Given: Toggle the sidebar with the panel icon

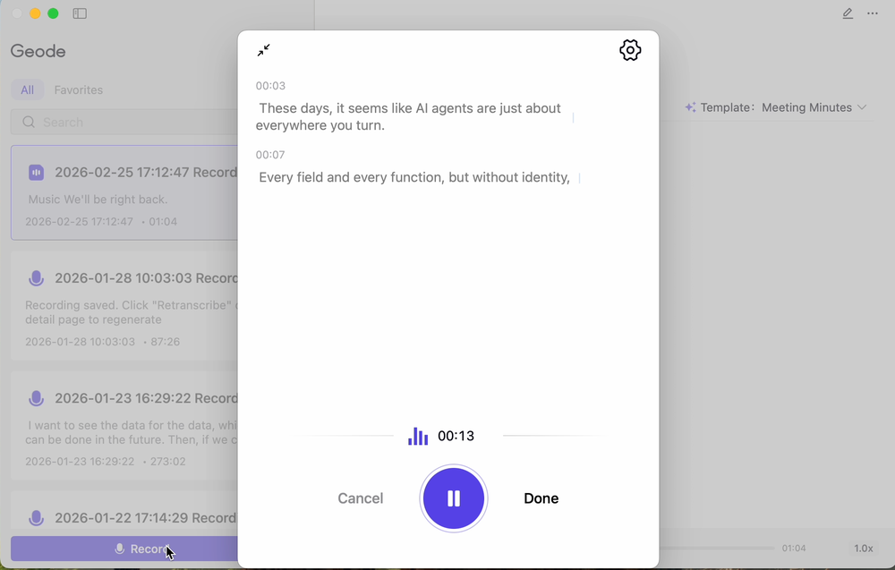Looking at the screenshot, I should (x=80, y=13).
